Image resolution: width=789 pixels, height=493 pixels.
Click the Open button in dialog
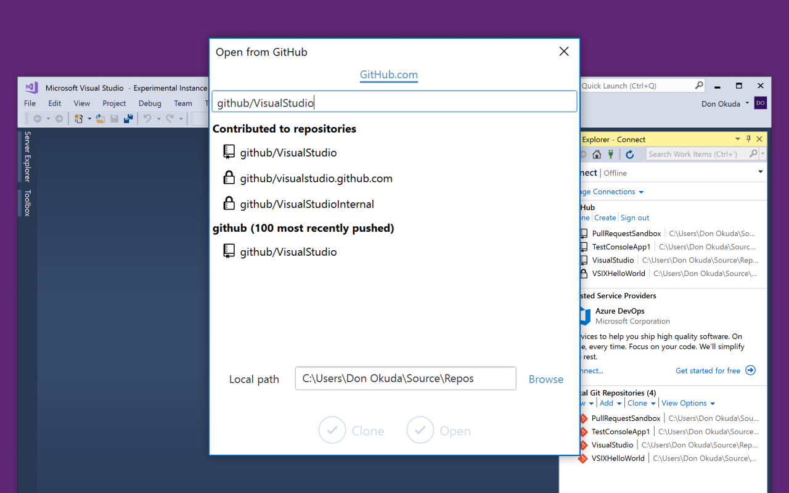[439, 430]
